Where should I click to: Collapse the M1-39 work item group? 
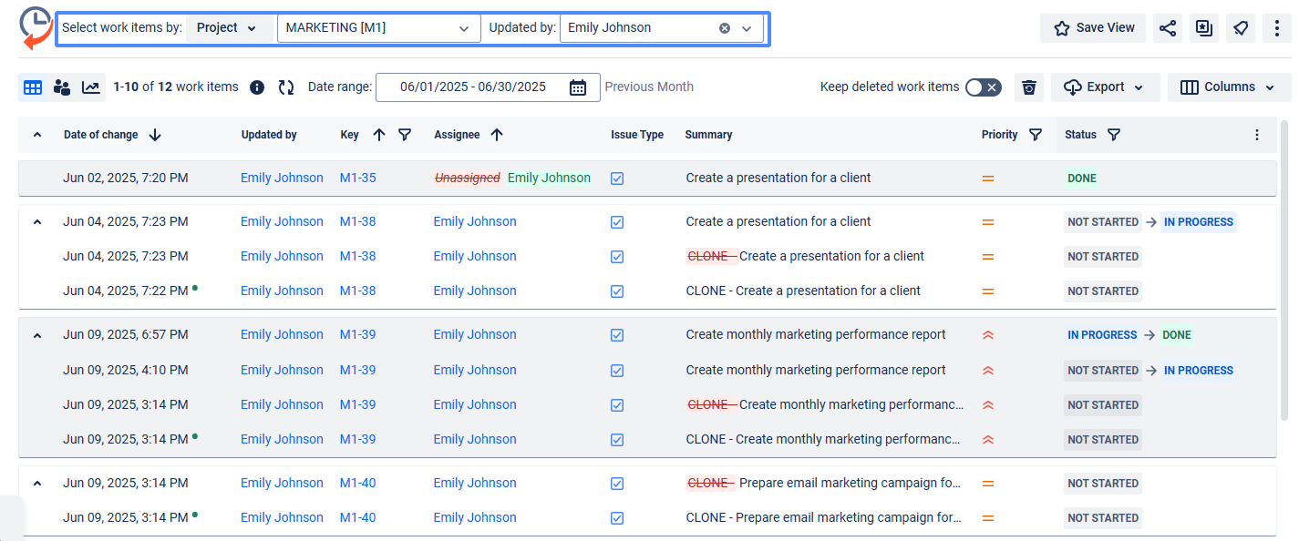click(x=37, y=335)
